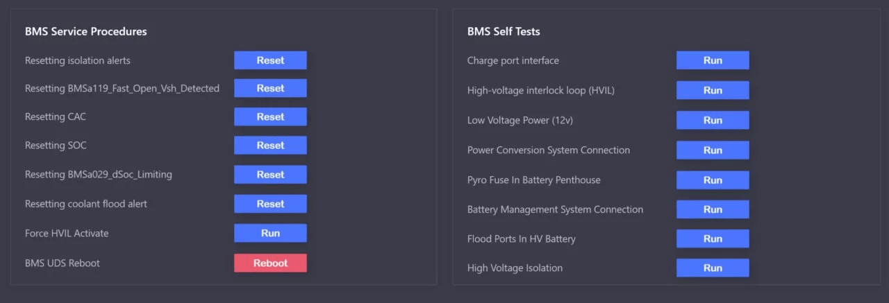Click the red BMS UDS Reboot button
Image resolution: width=889 pixels, height=303 pixels.
pos(270,263)
